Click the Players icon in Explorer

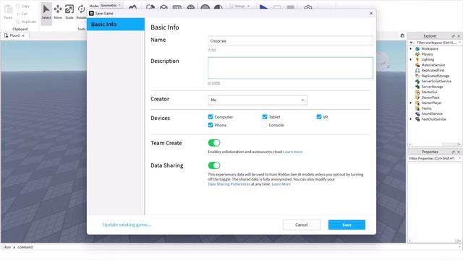417,54
